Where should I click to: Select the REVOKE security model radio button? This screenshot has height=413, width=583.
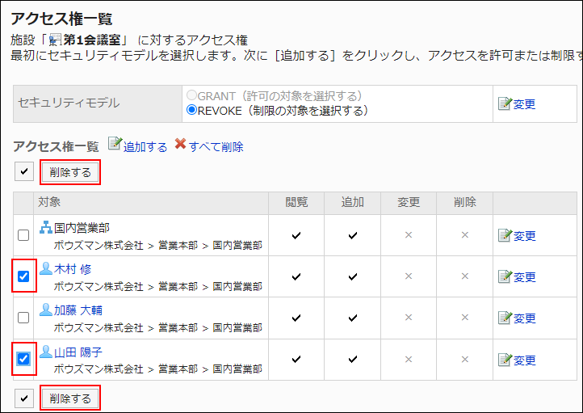[x=191, y=110]
